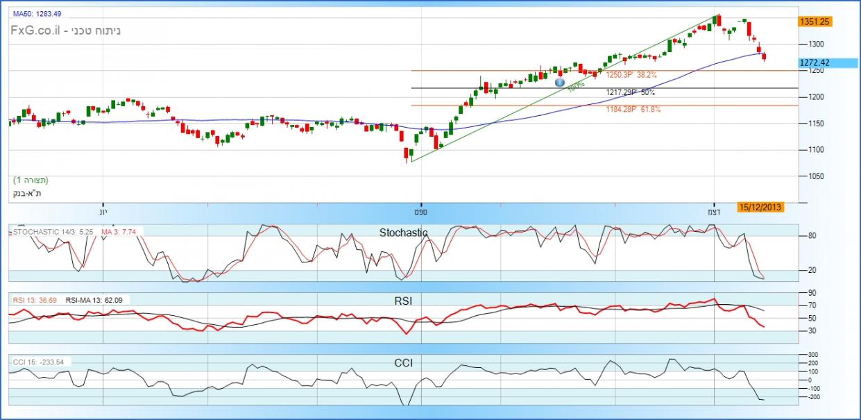The image size is (861, 420).
Task: Click the CCI panel title
Action: [x=403, y=362]
